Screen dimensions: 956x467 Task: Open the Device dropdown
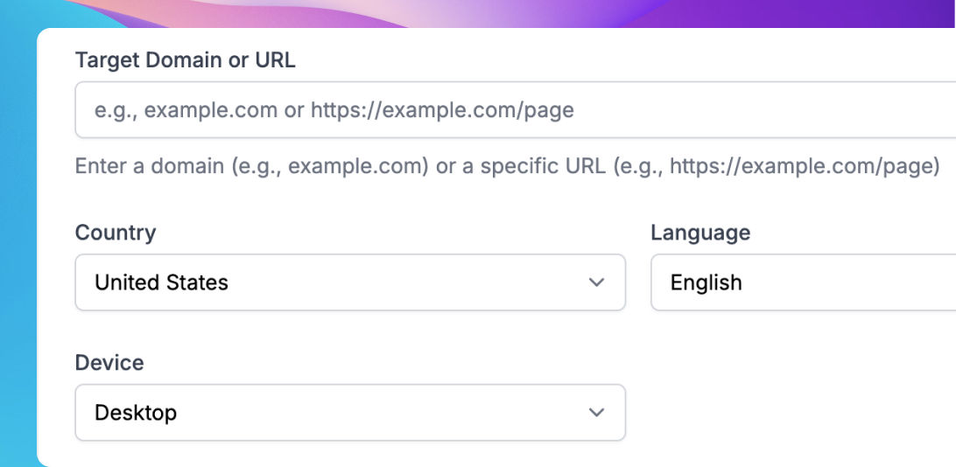click(x=350, y=412)
